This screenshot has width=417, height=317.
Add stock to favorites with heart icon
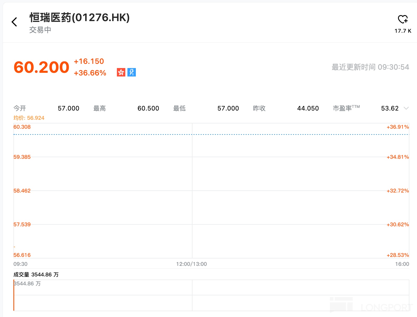403,19
